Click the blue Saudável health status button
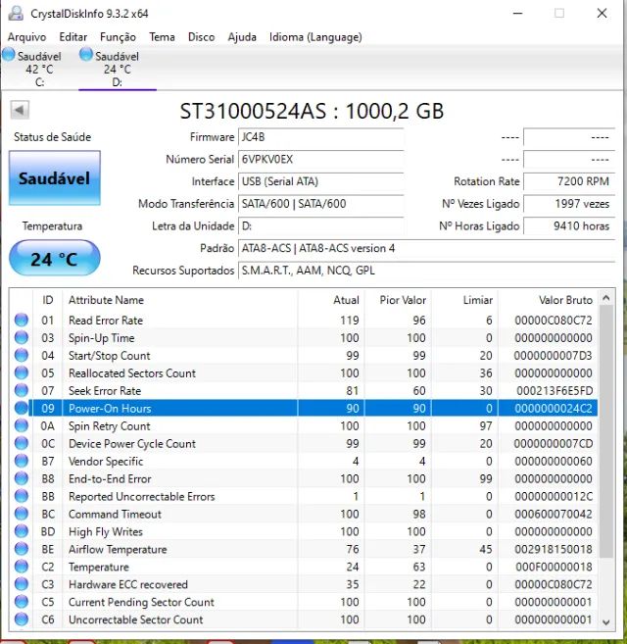 (x=55, y=177)
